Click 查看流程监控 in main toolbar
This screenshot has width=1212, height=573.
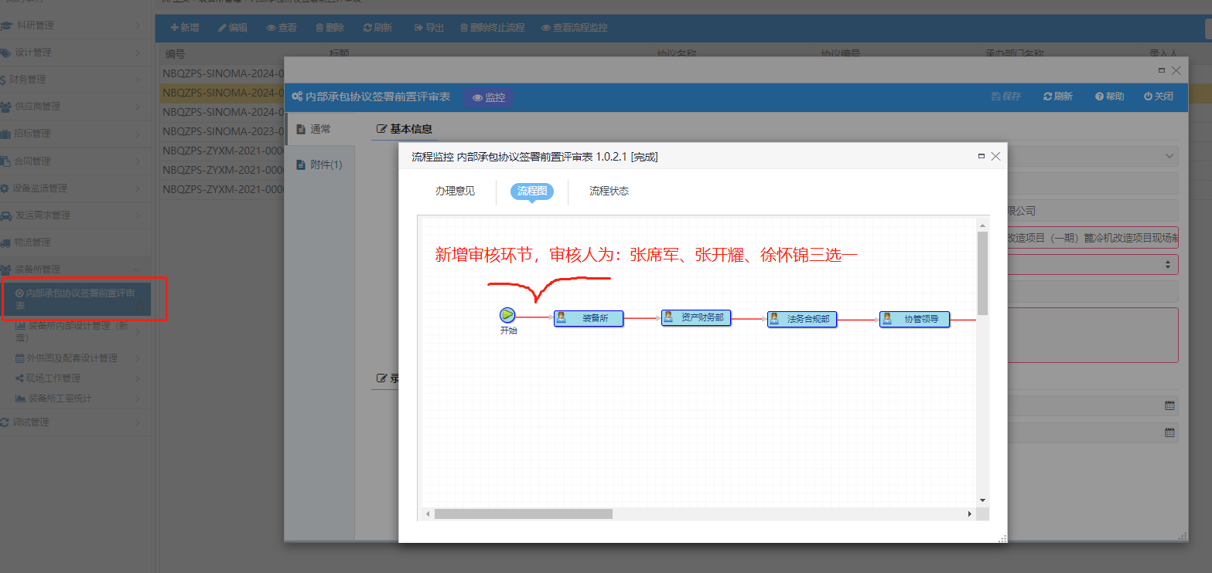tap(574, 28)
